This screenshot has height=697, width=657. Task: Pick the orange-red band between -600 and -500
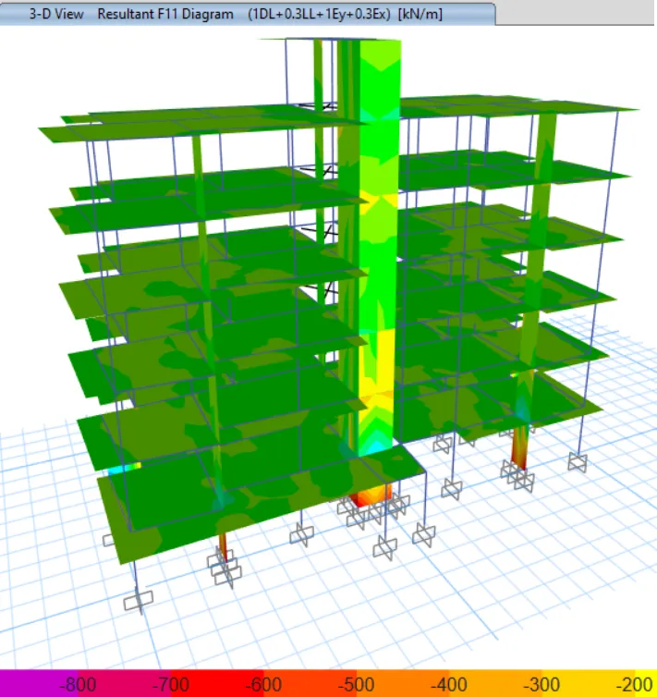(x=310, y=684)
